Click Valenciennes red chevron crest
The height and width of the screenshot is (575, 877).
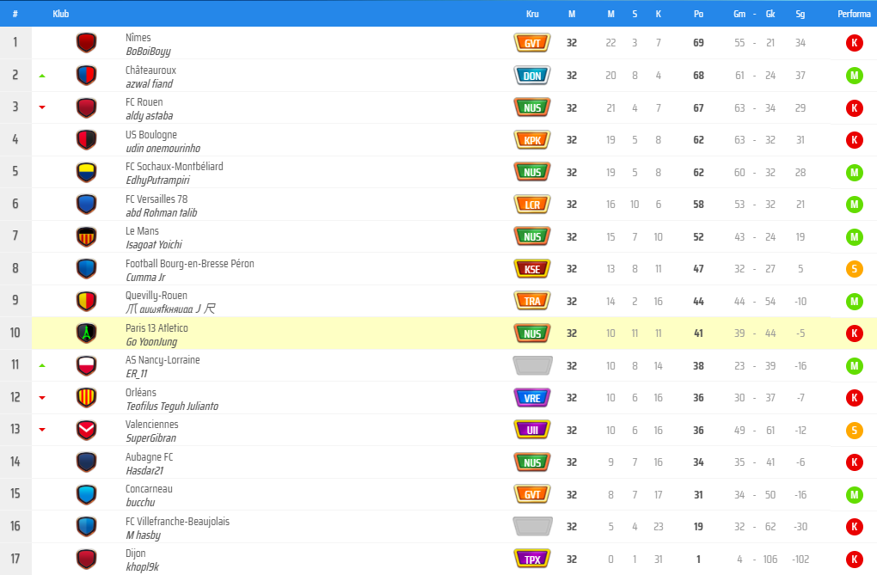[86, 430]
